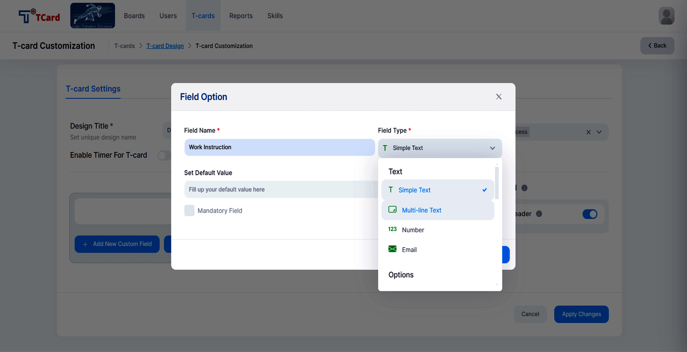Click the TCard logo icon
Image resolution: width=687 pixels, height=352 pixels.
pos(39,16)
